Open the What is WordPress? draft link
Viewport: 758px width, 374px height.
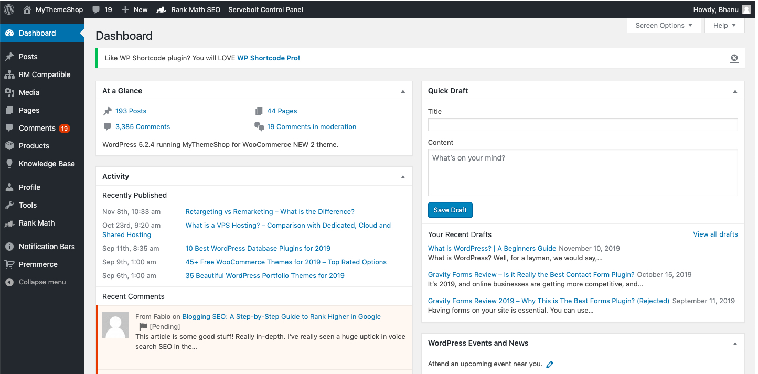click(x=492, y=248)
